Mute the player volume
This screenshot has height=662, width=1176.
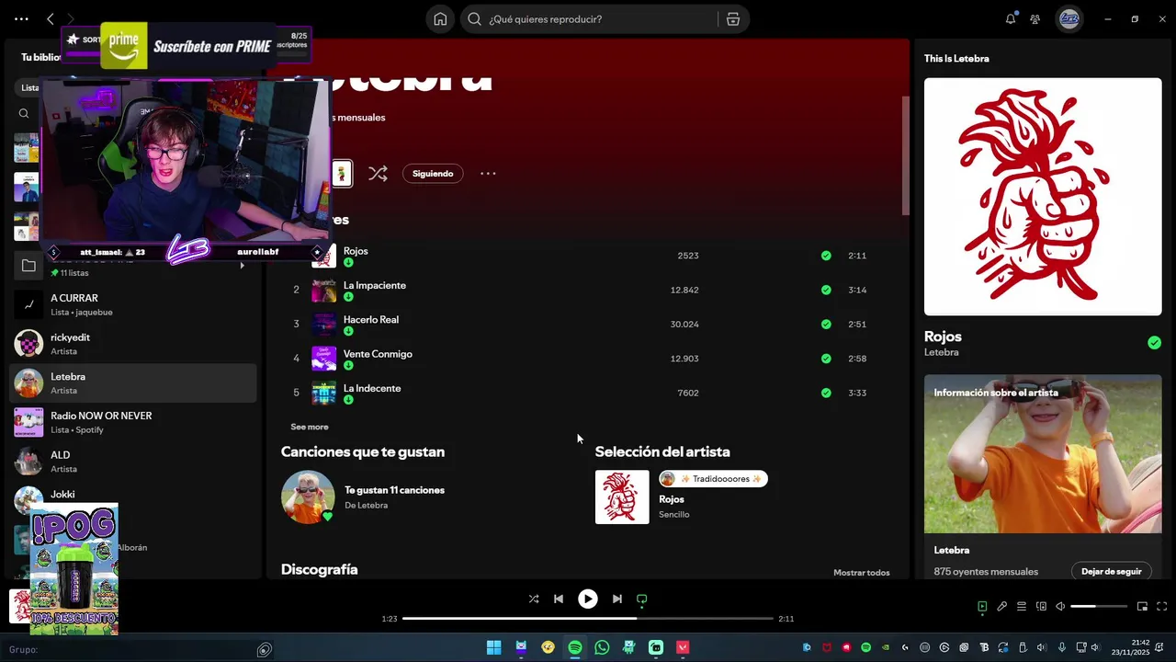[1060, 606]
